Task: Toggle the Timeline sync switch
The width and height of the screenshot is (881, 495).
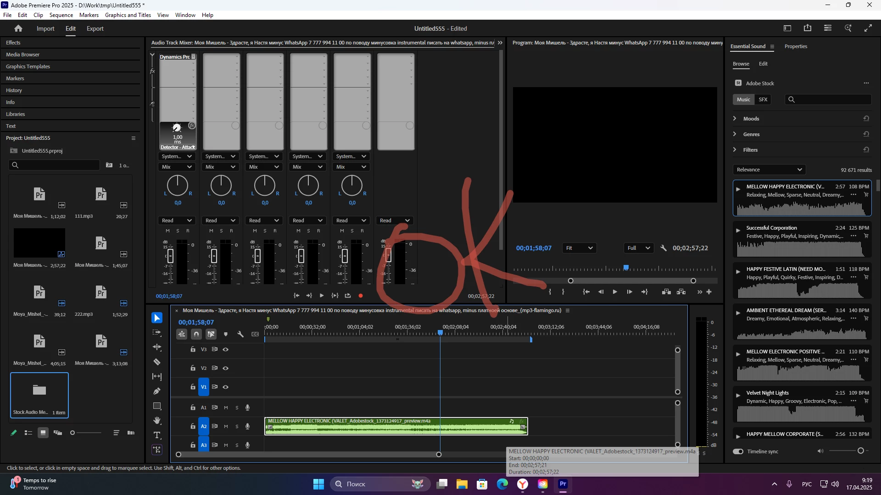Action: click(x=738, y=451)
